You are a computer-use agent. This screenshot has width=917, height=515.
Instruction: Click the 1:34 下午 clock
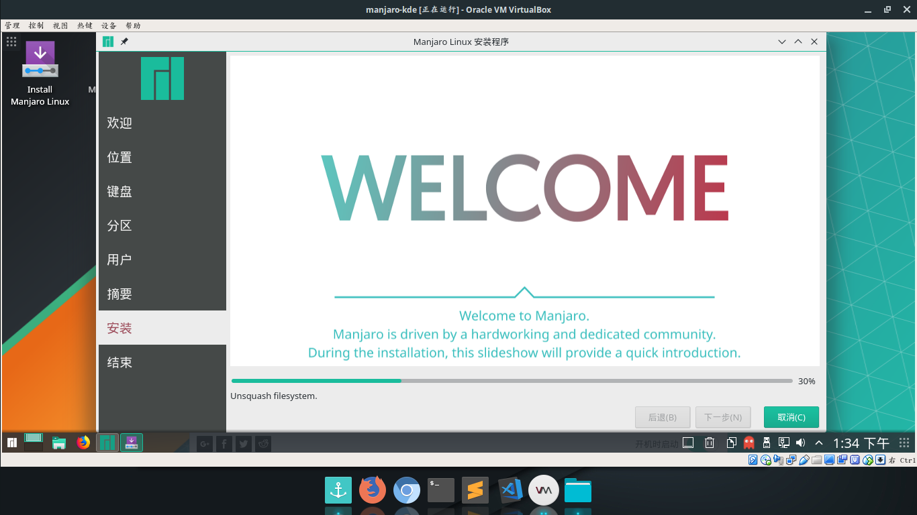tap(861, 443)
